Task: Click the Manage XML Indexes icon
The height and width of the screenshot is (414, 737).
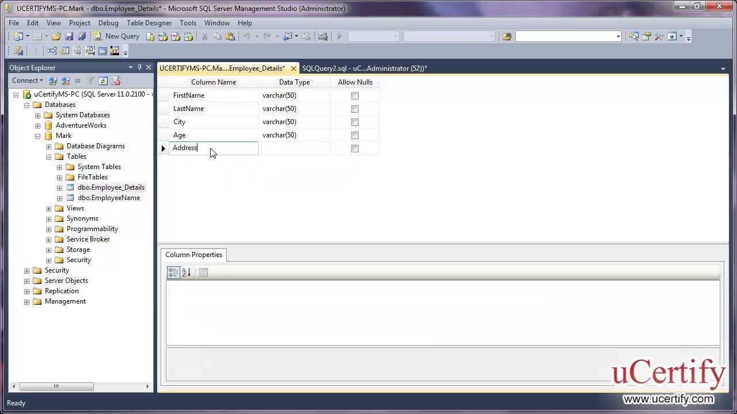Action: click(x=90, y=51)
